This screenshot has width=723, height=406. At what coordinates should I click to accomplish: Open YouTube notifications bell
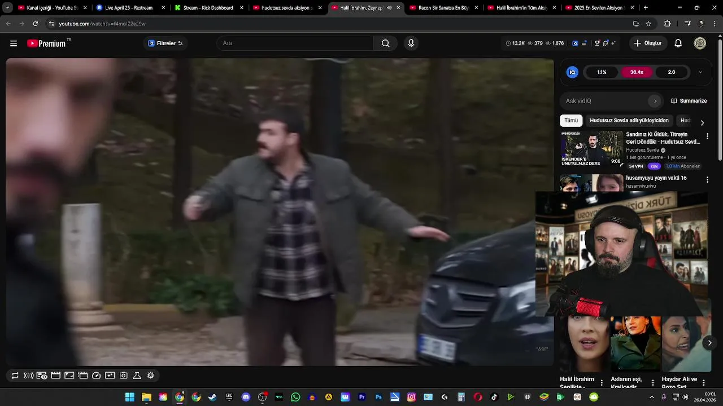pyautogui.click(x=678, y=43)
